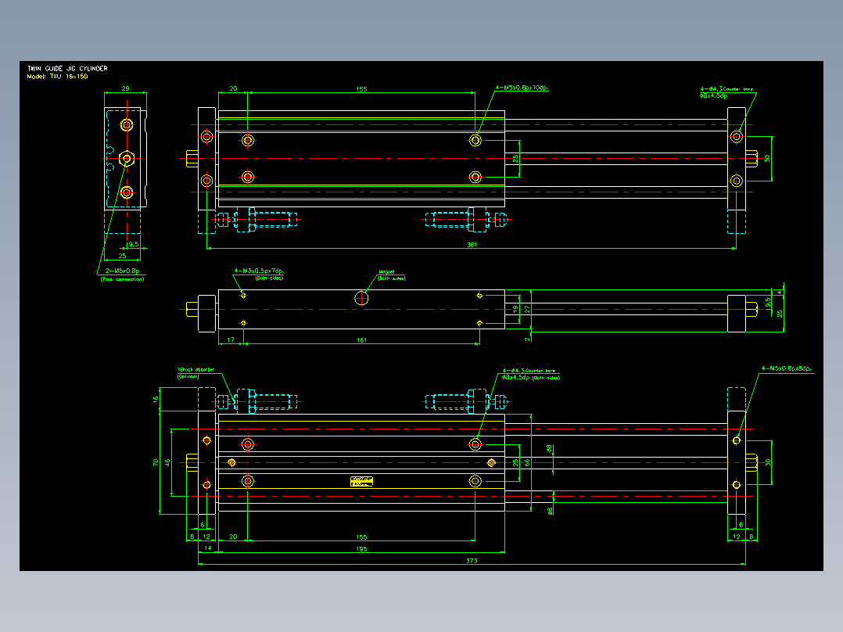The height and width of the screenshot is (632, 843).
Task: Select the '4-M5x0.8px8dp.' callout
Action: tap(787, 369)
